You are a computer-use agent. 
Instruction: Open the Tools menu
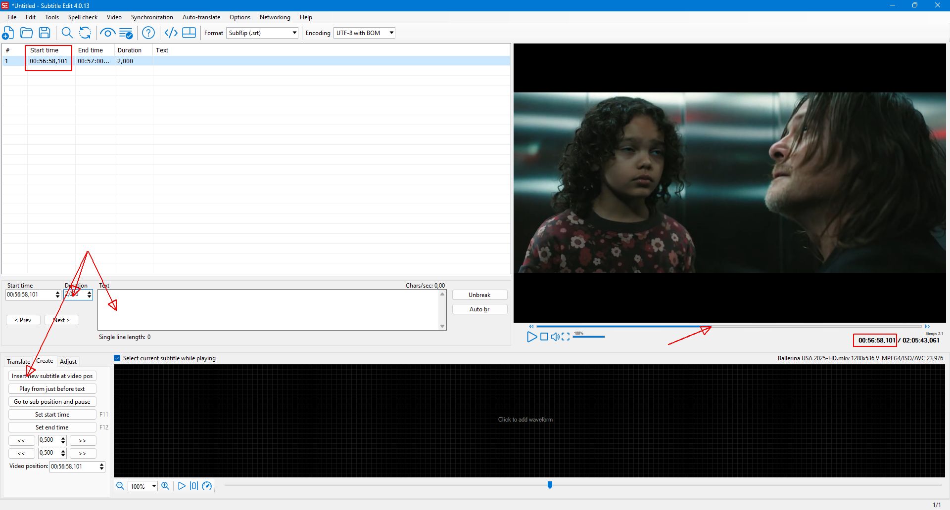[52, 17]
